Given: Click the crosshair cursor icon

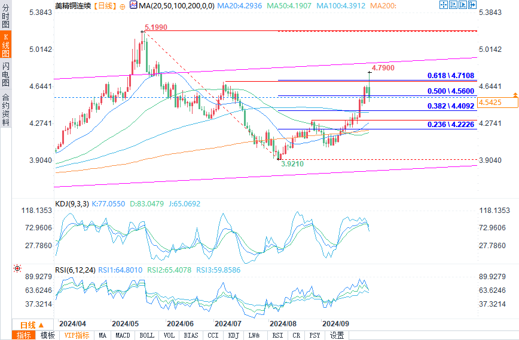Looking at the screenshot, I should [x=444, y=5].
